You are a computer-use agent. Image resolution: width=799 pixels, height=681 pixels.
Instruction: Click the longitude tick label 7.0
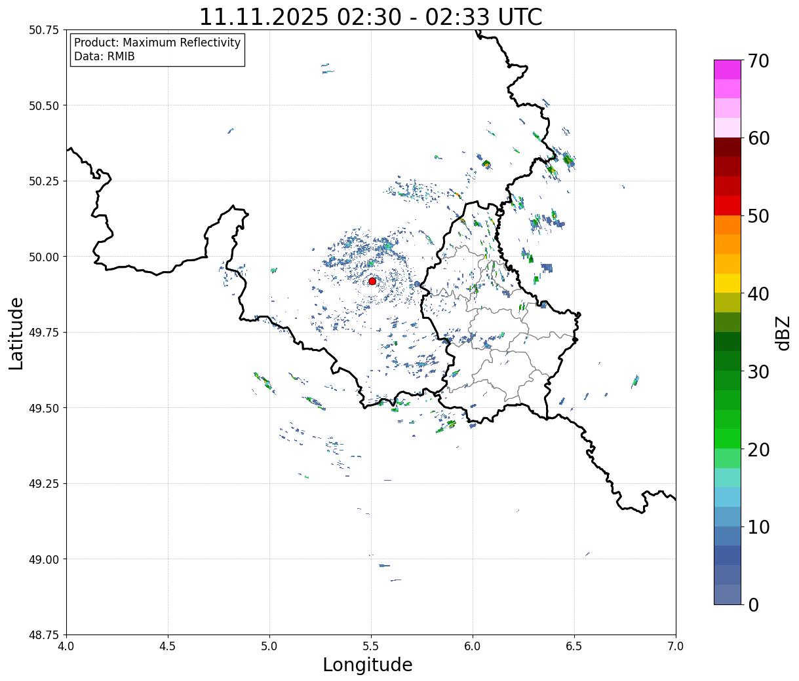tap(676, 646)
